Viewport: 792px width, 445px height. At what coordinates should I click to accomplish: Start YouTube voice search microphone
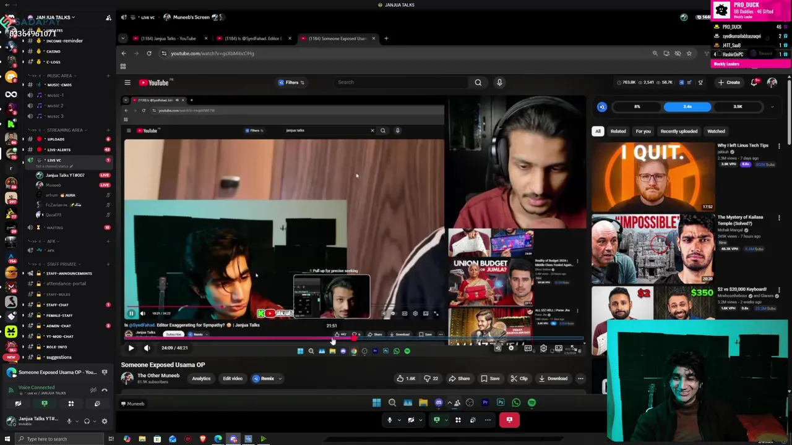(x=499, y=82)
